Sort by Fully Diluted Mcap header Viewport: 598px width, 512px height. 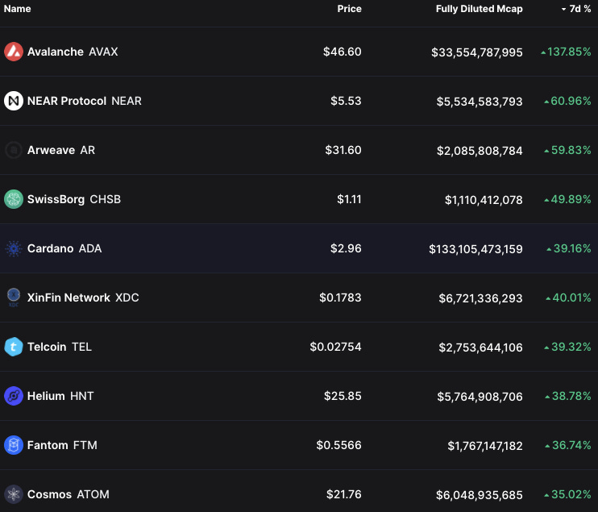coord(480,9)
